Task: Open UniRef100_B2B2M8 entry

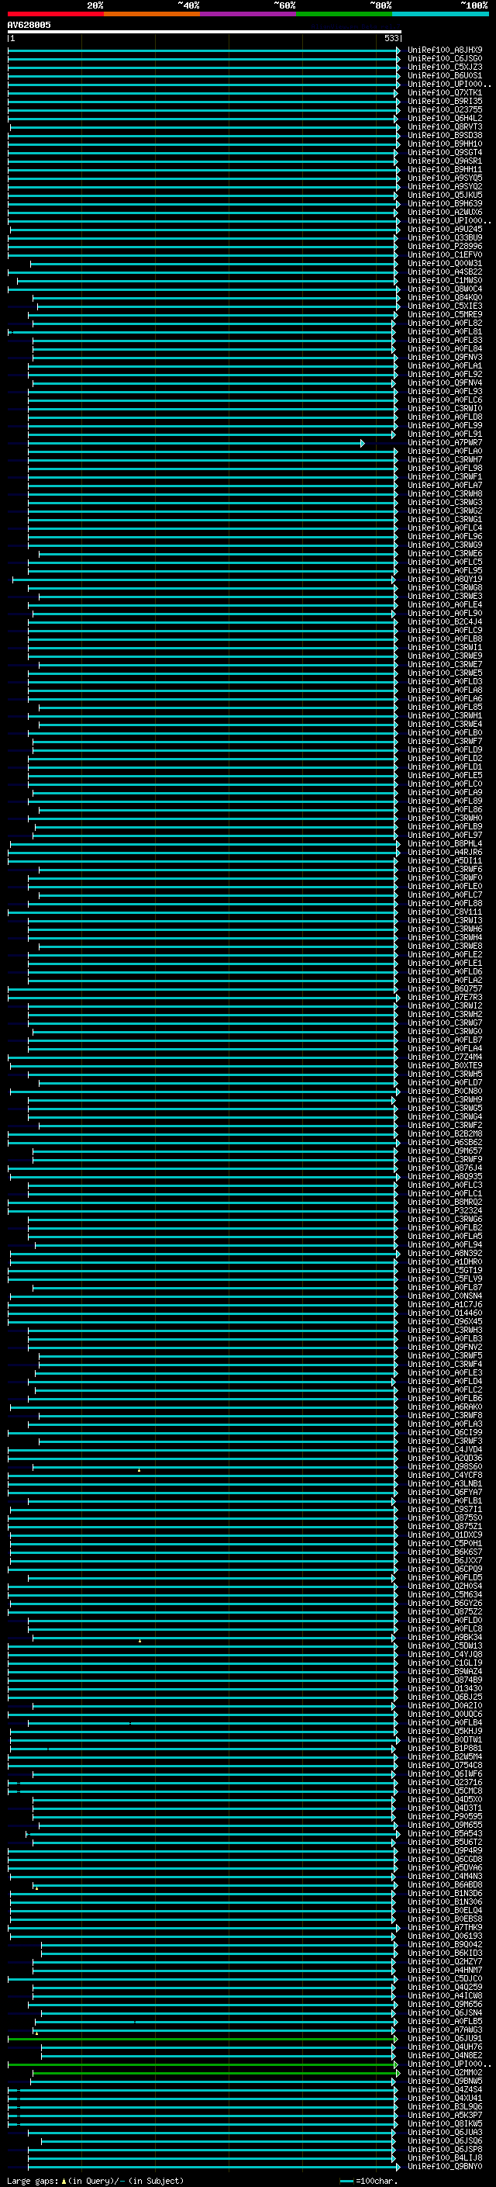Action: click(x=445, y=1133)
